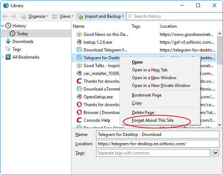Viewport: 223px width, 175px height.
Task: Click the History clock icon in the sidebar
Action: point(8,26)
